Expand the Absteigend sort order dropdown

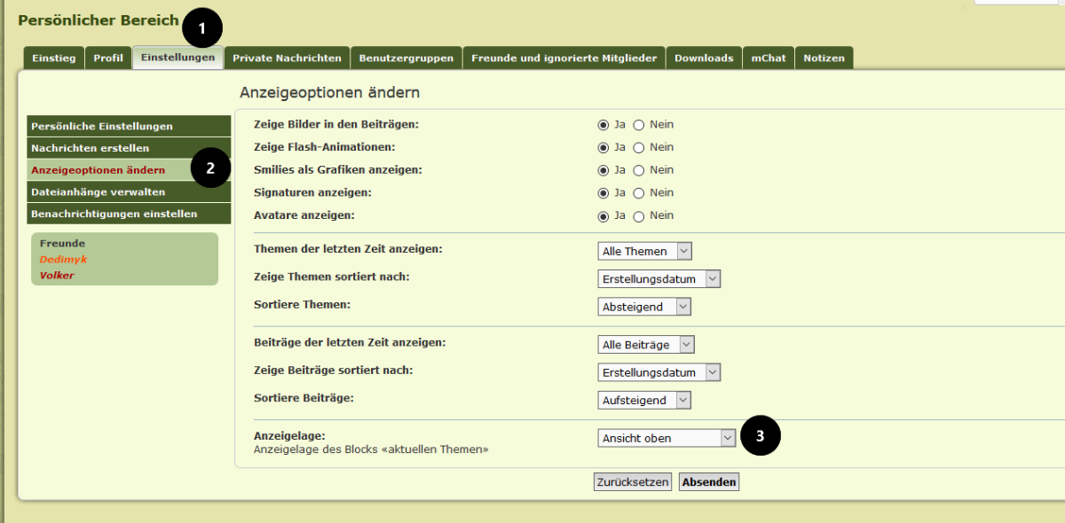[643, 307]
